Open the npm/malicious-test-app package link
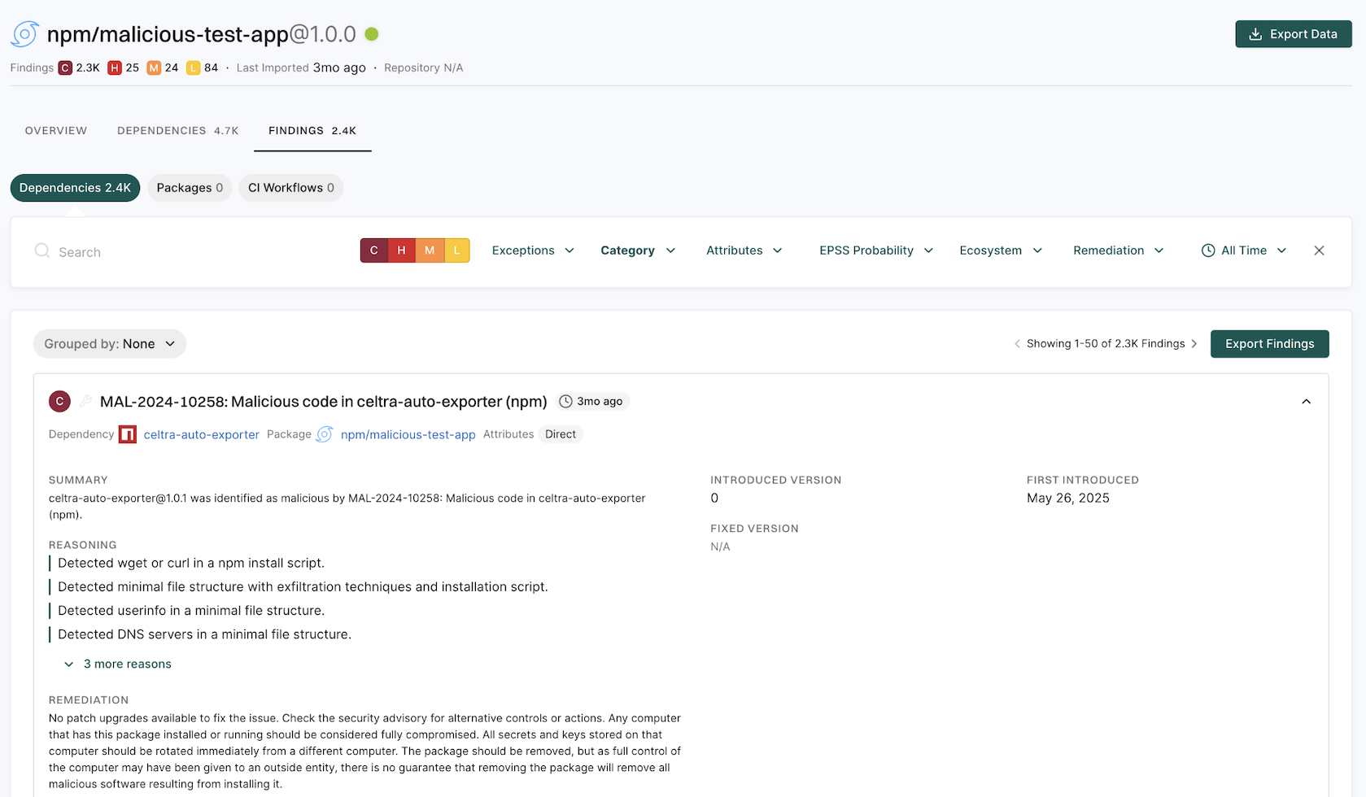The image size is (1366, 797). pos(408,434)
